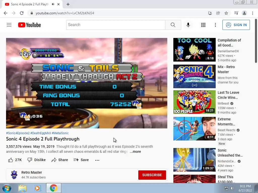The image size is (258, 193).
Task: Go back in the browser
Action: pyautogui.click(x=6, y=13)
